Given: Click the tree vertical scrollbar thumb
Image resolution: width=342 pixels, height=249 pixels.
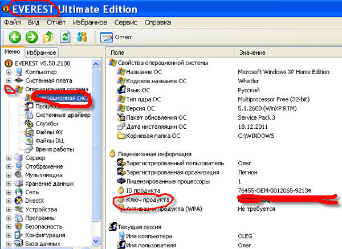Looking at the screenshot, I should click(x=96, y=145).
